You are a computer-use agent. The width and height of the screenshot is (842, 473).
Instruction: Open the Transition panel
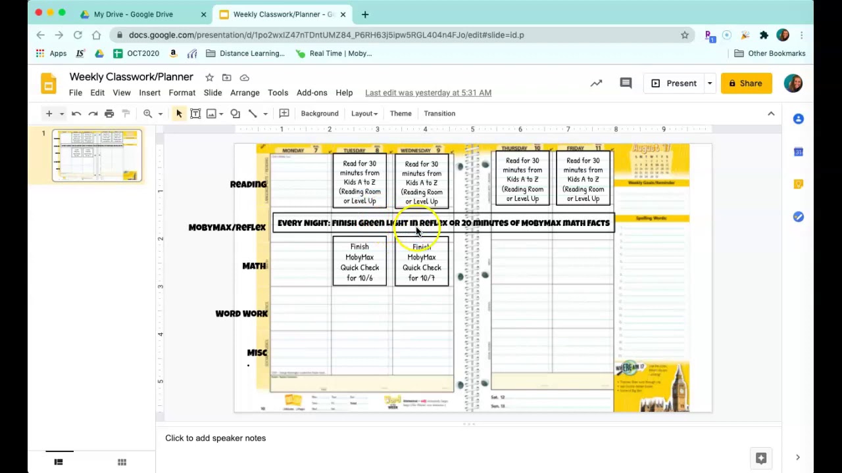[439, 114]
